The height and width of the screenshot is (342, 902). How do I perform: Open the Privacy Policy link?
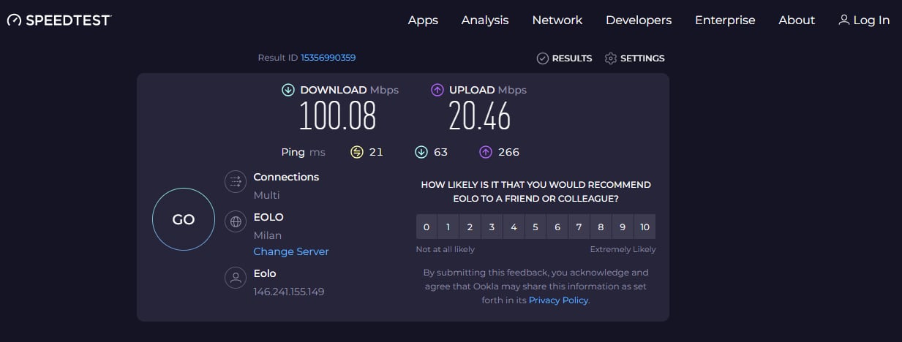[x=558, y=300]
